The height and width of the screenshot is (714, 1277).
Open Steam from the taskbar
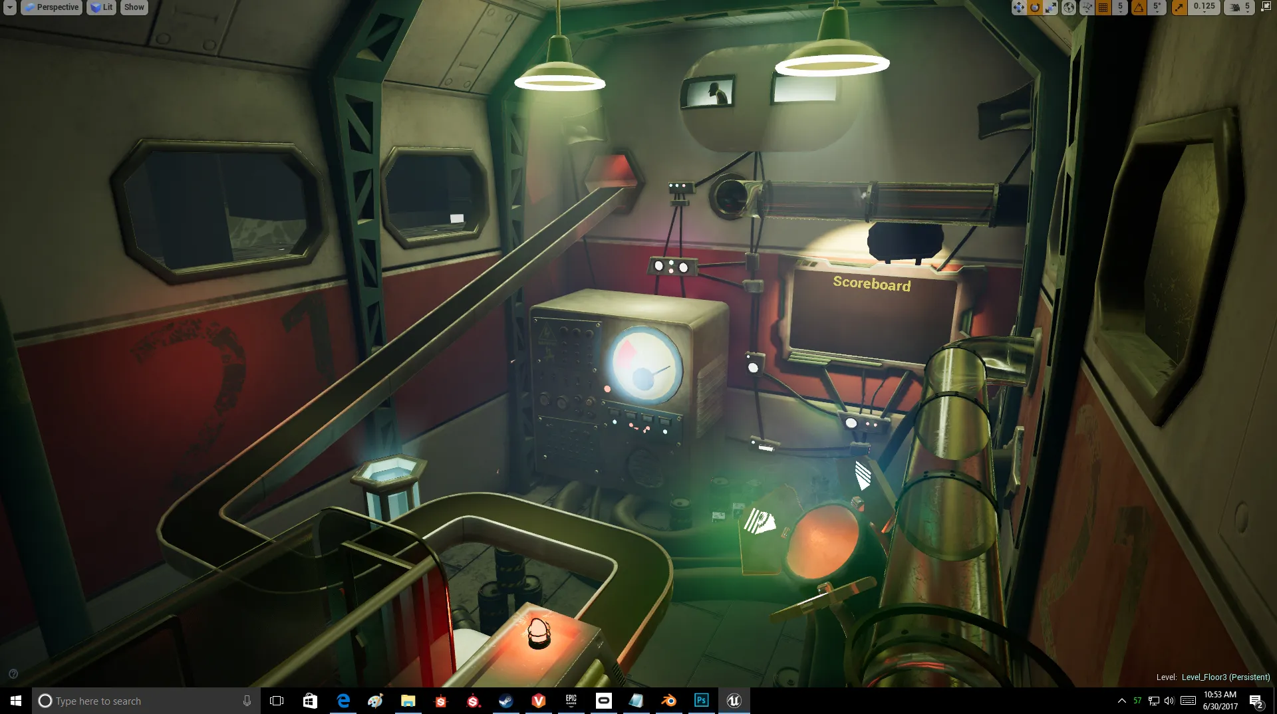point(505,701)
